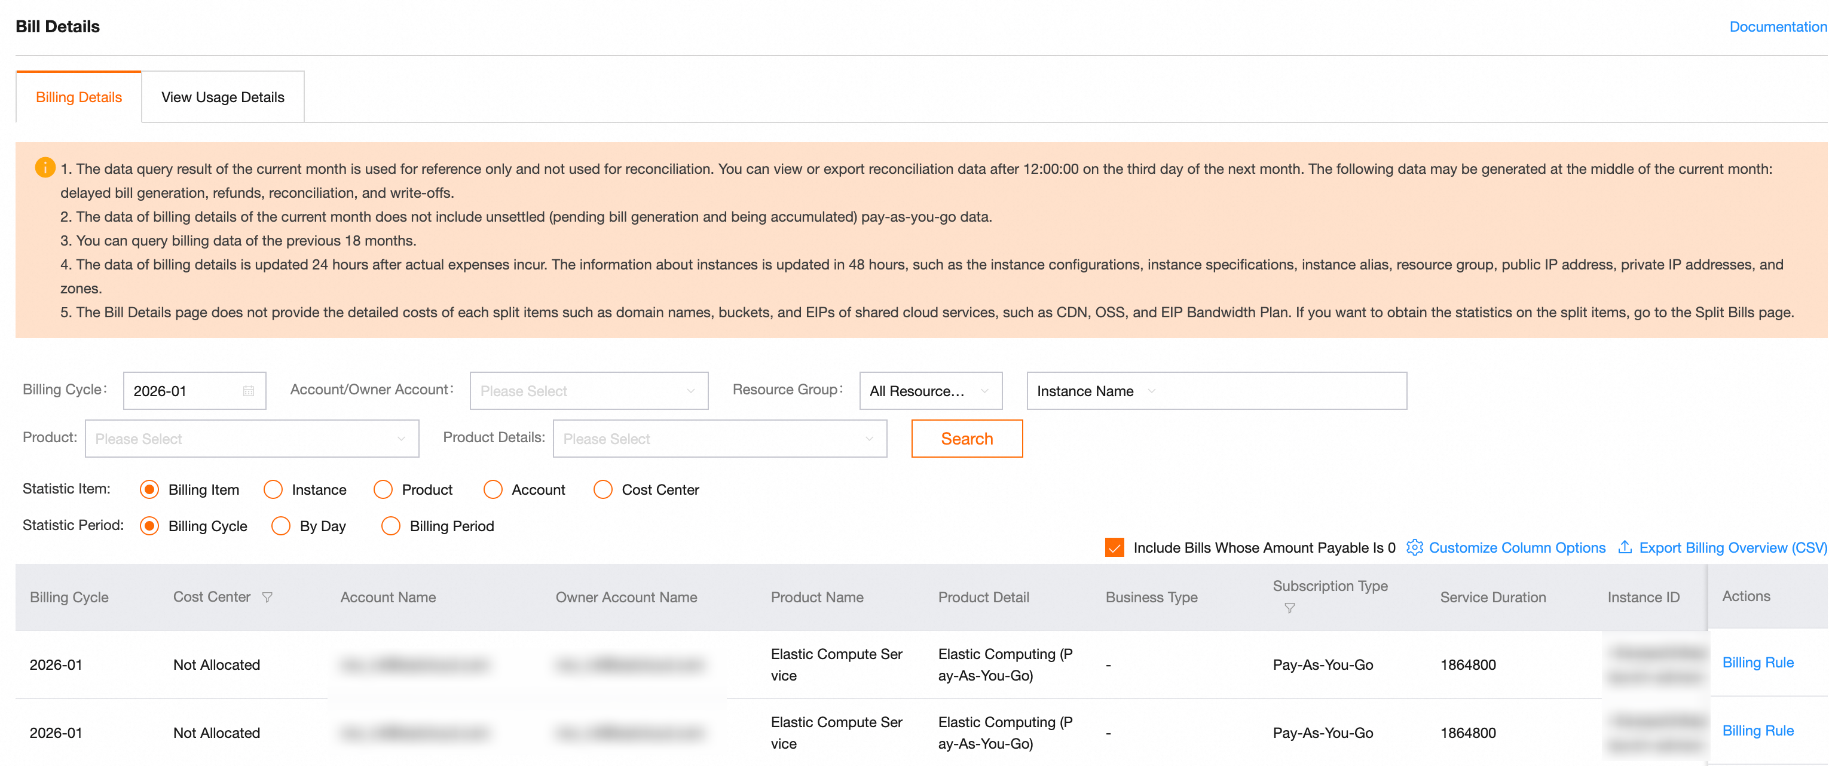
Task: Open the Product Details dropdown
Action: 719,439
